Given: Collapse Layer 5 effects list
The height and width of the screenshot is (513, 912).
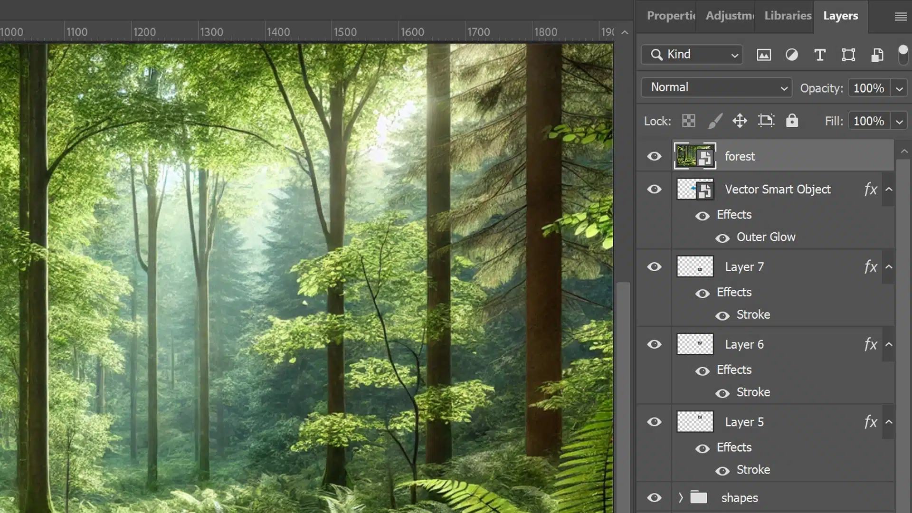Looking at the screenshot, I should coord(889,421).
